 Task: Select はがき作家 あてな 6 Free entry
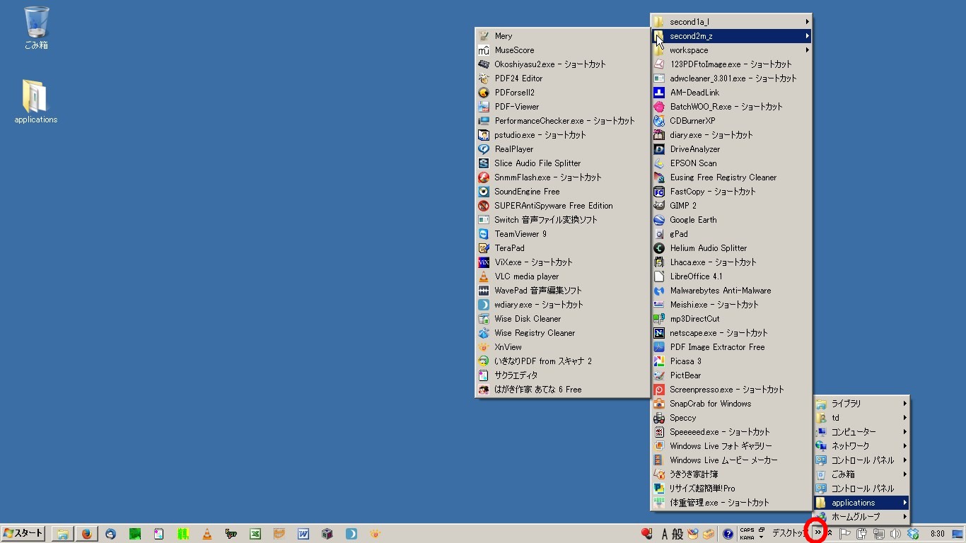point(562,390)
